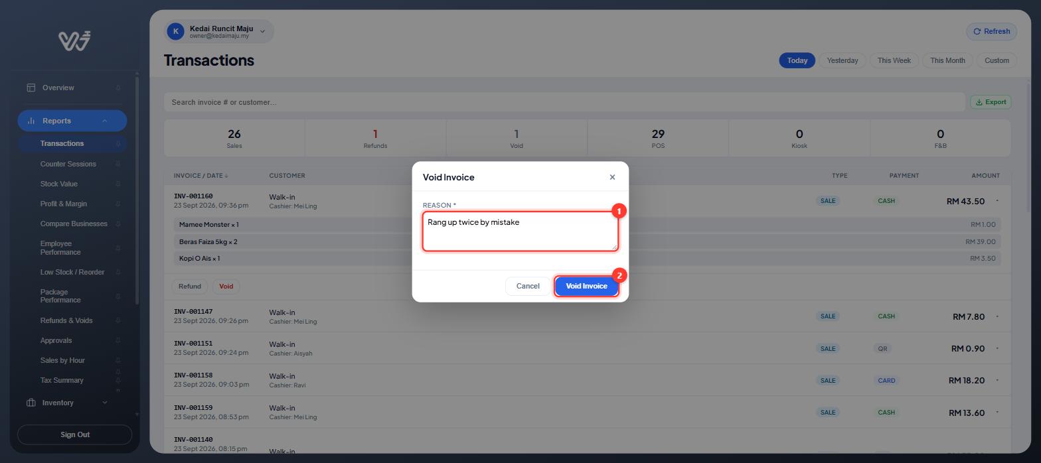Expand the INV-001147 row arrow
1041x463 pixels.
tap(997, 316)
